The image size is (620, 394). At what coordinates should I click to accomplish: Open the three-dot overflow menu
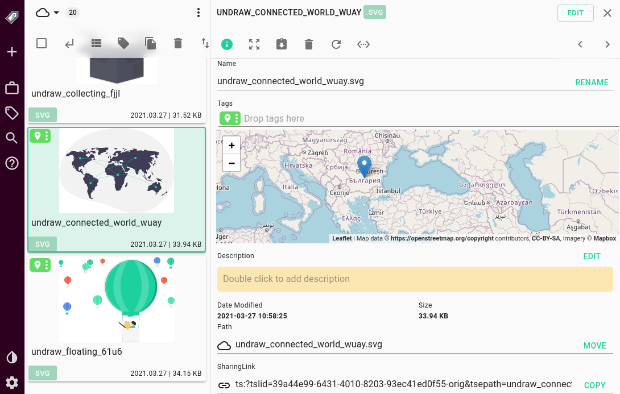[x=198, y=12]
